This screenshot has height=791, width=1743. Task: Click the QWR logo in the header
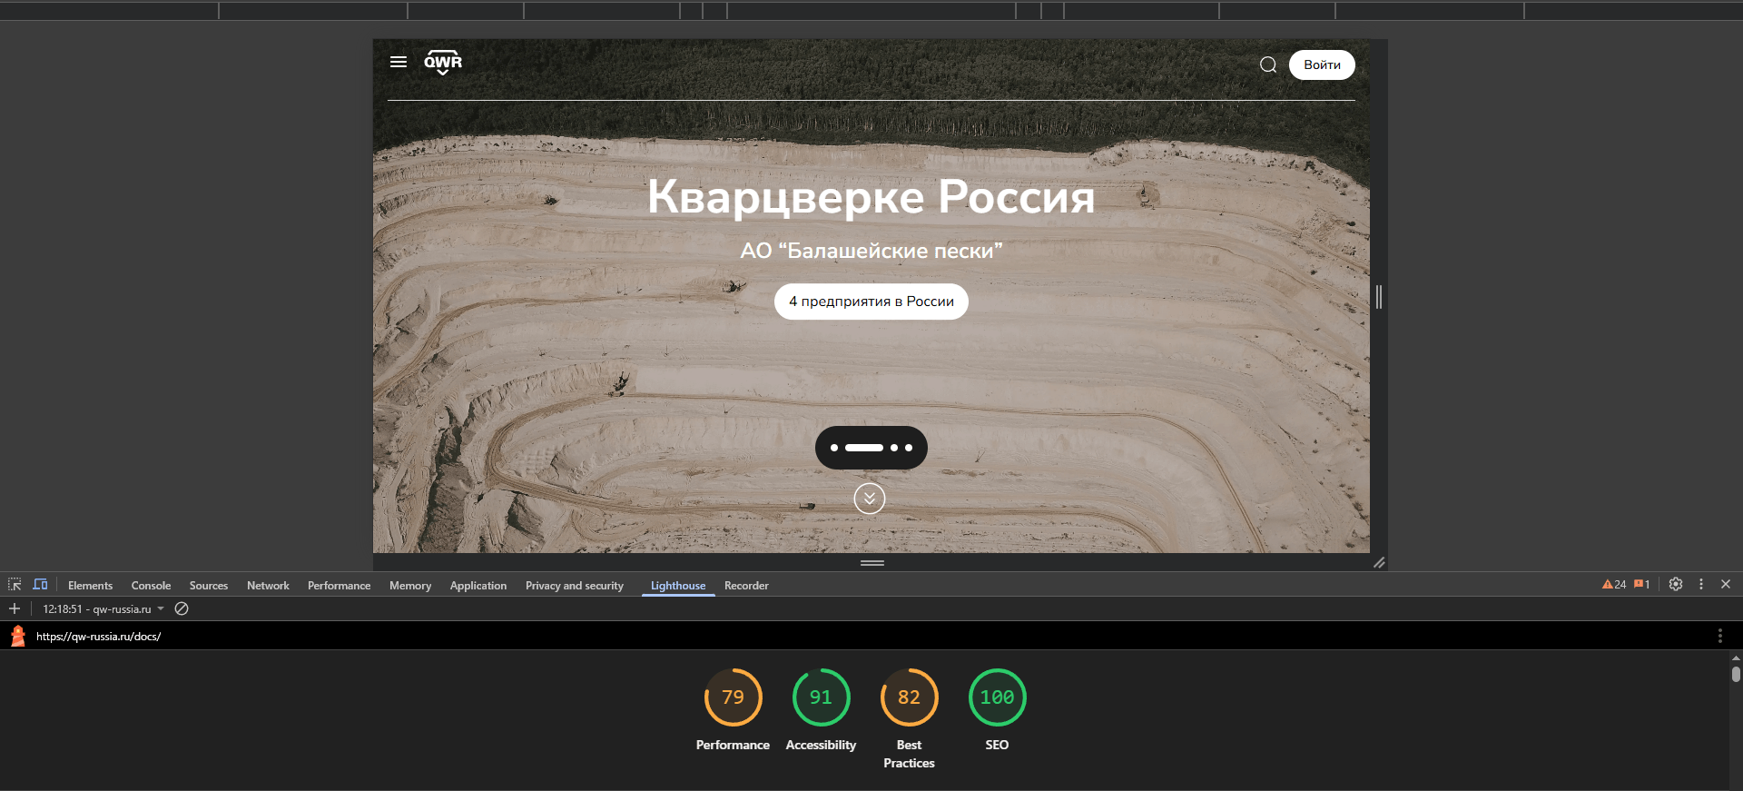[443, 62]
